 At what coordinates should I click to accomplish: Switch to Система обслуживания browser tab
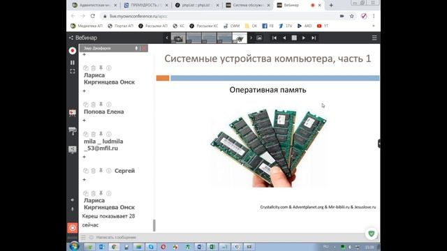pos(247,5)
